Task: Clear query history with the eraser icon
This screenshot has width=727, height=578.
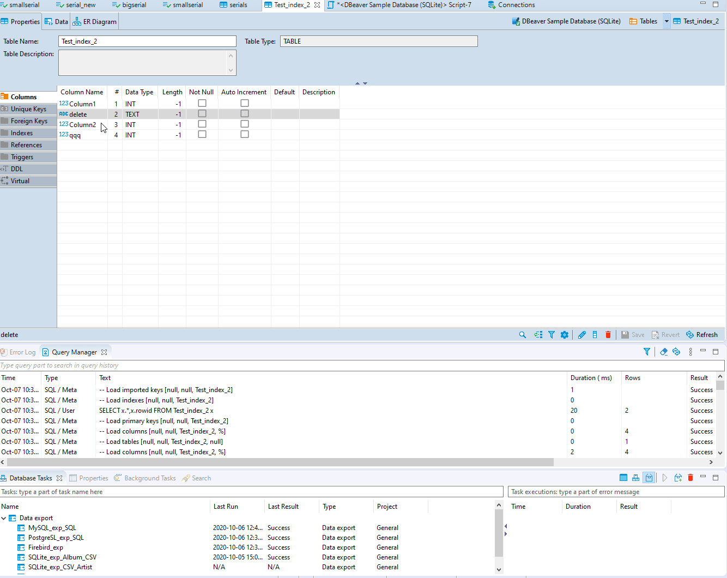Action: pos(663,352)
